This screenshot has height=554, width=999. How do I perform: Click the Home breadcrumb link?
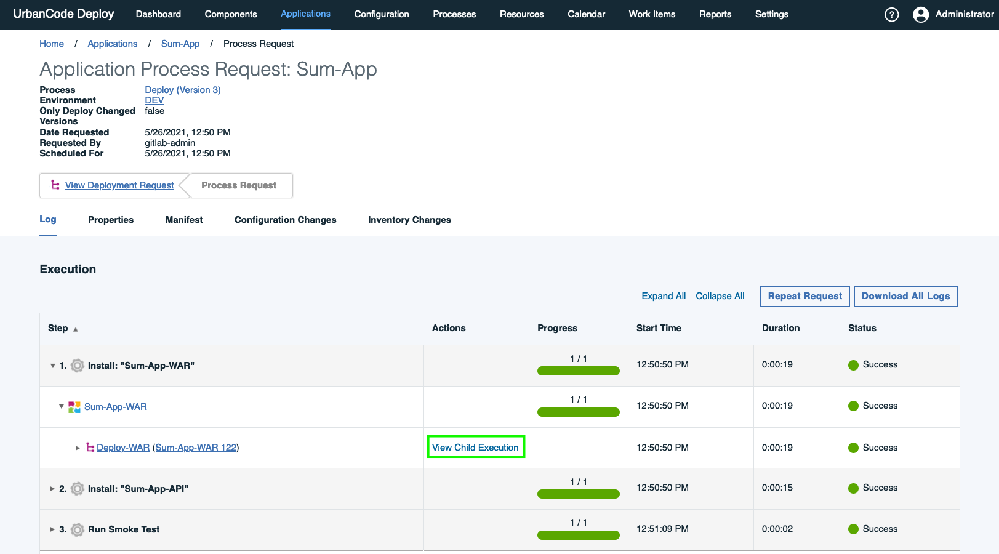[x=52, y=44]
